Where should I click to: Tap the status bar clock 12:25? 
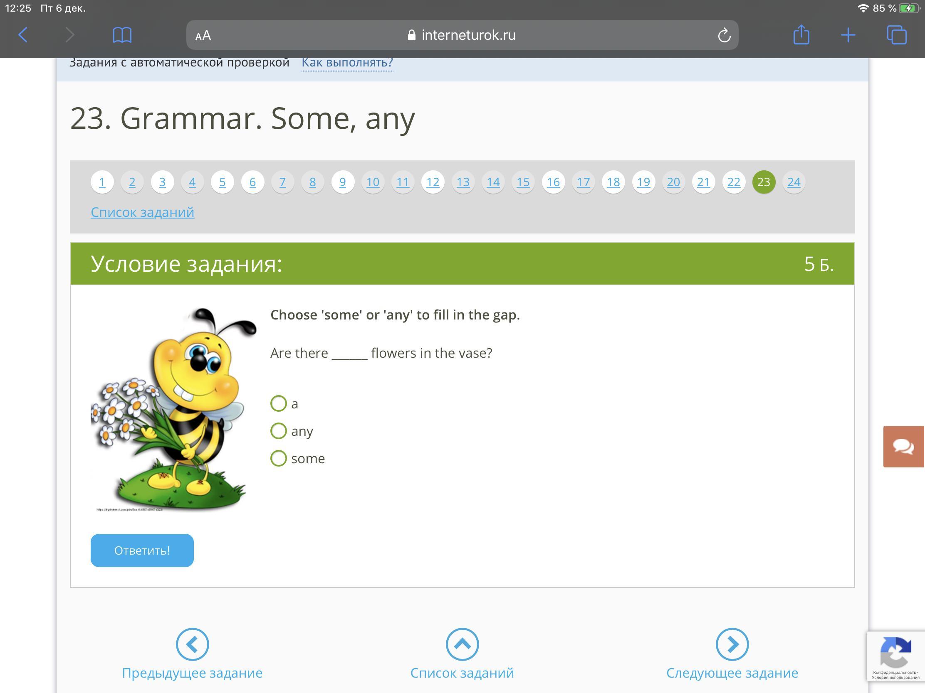tap(18, 8)
